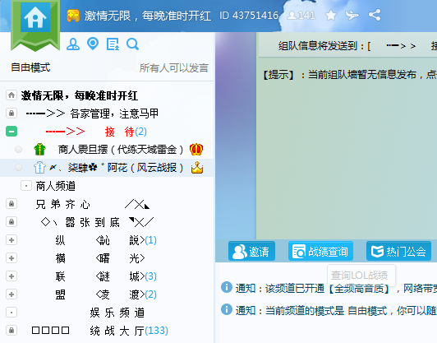The image size is (437, 343).
Task: Share the channel via share icon
Action: click(x=375, y=15)
